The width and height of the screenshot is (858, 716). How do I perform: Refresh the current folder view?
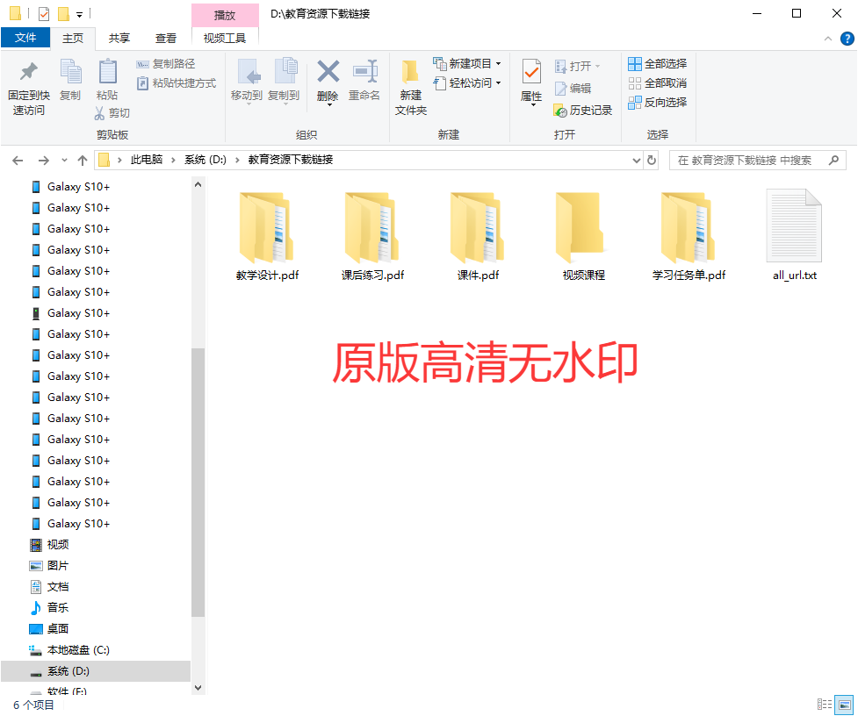click(651, 161)
